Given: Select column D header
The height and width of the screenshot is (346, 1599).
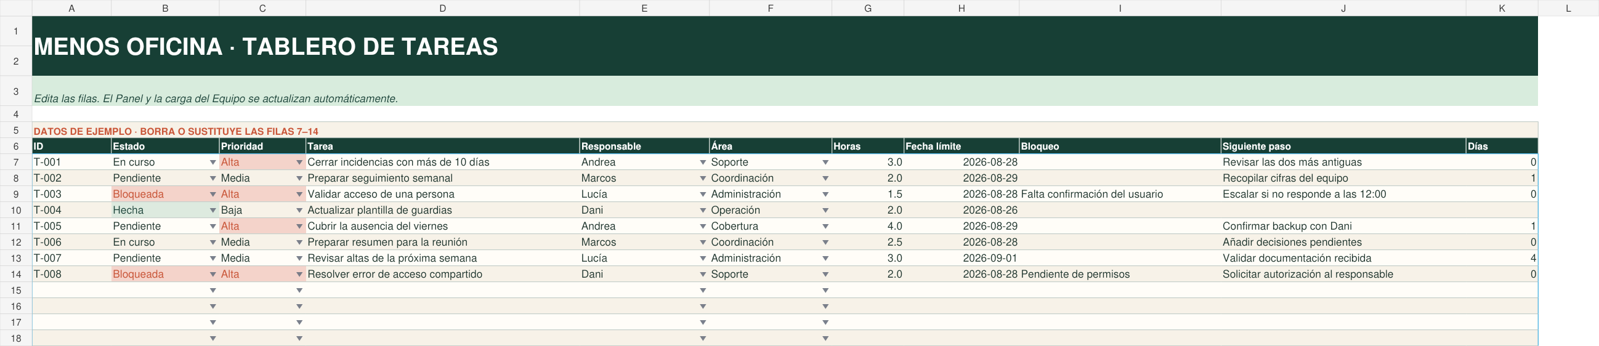Looking at the screenshot, I should pyautogui.click(x=443, y=8).
